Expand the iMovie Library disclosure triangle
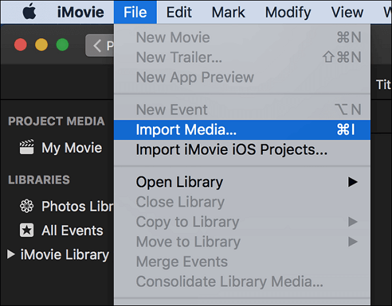Viewport: 392px width, 306px height. [x=10, y=254]
